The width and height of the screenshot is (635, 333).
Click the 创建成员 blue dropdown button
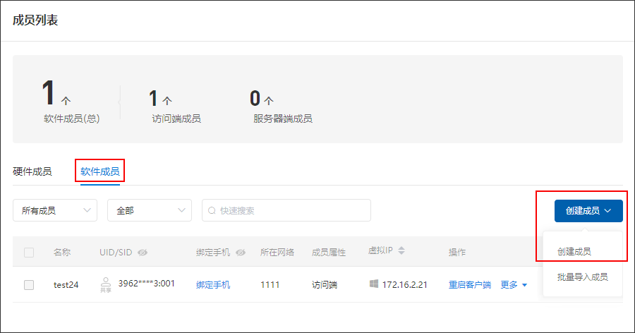point(588,211)
